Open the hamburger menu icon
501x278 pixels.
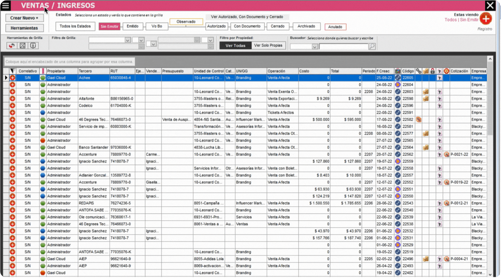click(x=5, y=5)
